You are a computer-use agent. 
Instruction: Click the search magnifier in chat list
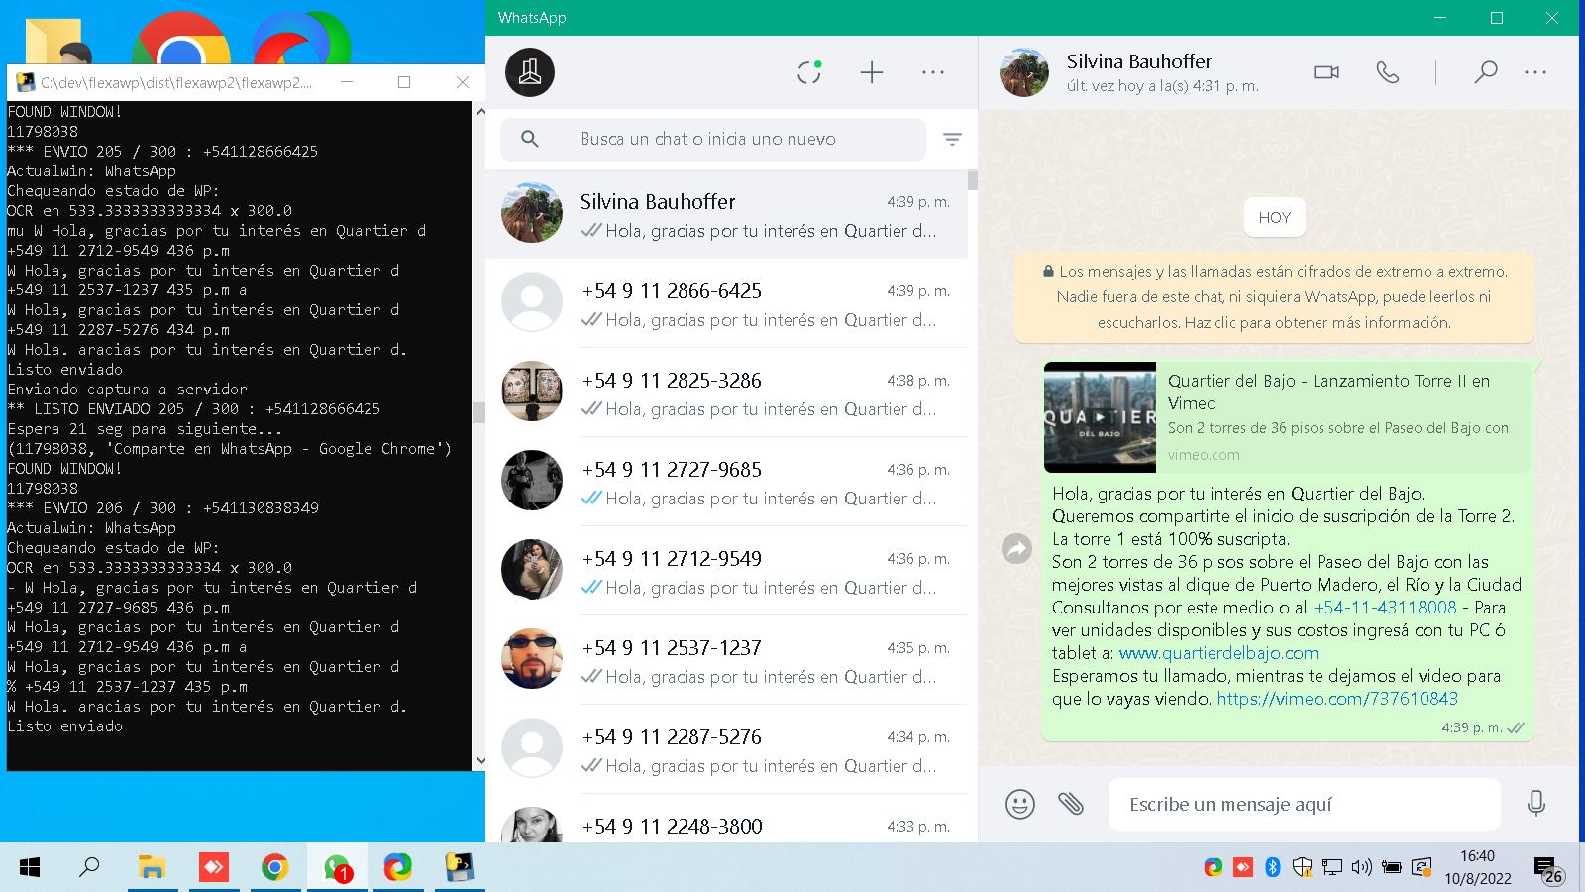(530, 139)
